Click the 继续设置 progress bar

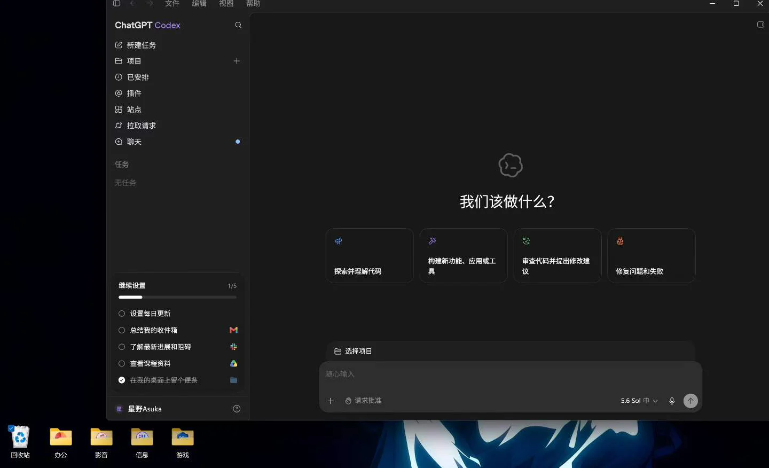tap(177, 297)
